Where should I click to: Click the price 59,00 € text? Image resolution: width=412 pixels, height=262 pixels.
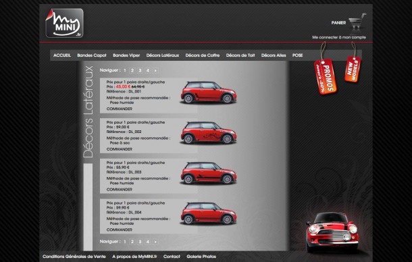click(x=123, y=127)
